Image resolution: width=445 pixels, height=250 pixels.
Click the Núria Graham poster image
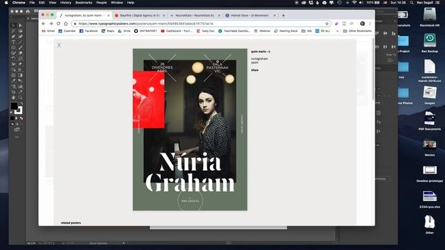click(190, 130)
